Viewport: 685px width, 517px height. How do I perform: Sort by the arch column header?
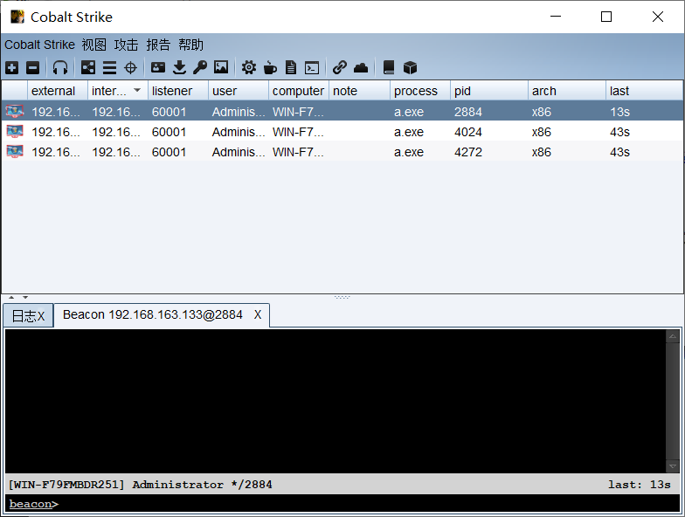(567, 91)
